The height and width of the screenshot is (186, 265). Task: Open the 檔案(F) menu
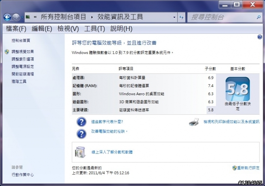point(16,28)
